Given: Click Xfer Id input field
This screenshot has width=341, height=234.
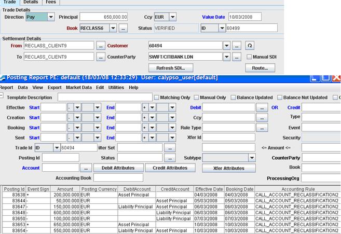Looking at the screenshot, I should tap(228, 137).
